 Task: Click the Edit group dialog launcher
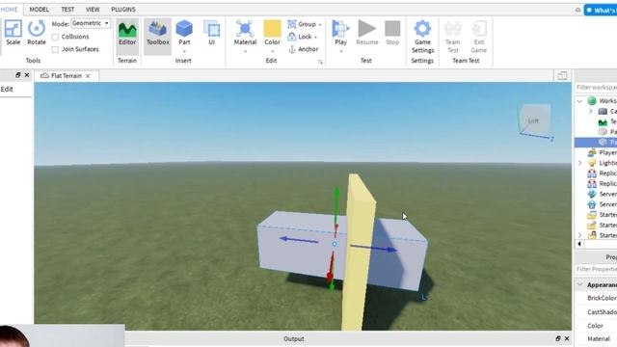320,62
